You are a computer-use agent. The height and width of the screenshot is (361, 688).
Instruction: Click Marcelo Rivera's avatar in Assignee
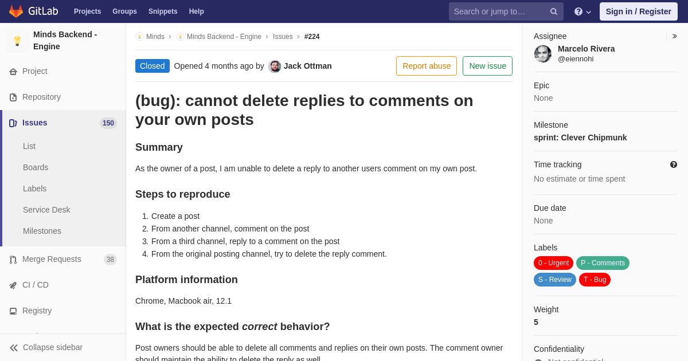pyautogui.click(x=543, y=54)
